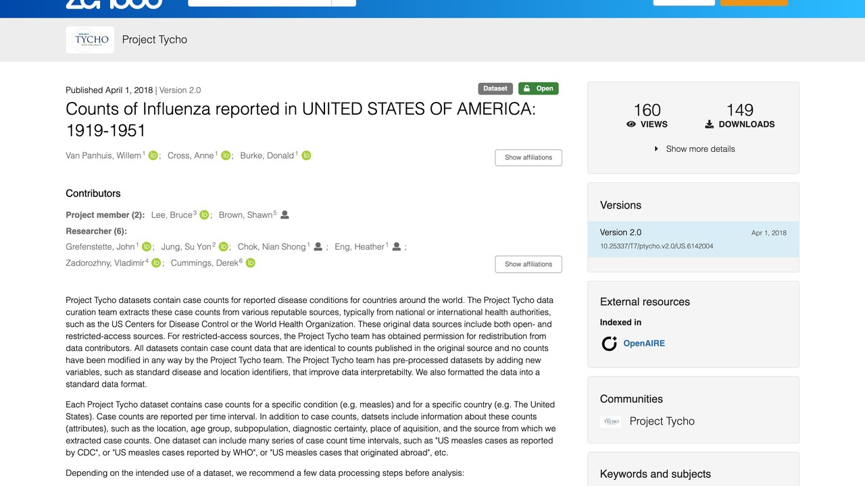
Task: Click contributor name Eng, Heather
Action: coord(360,246)
